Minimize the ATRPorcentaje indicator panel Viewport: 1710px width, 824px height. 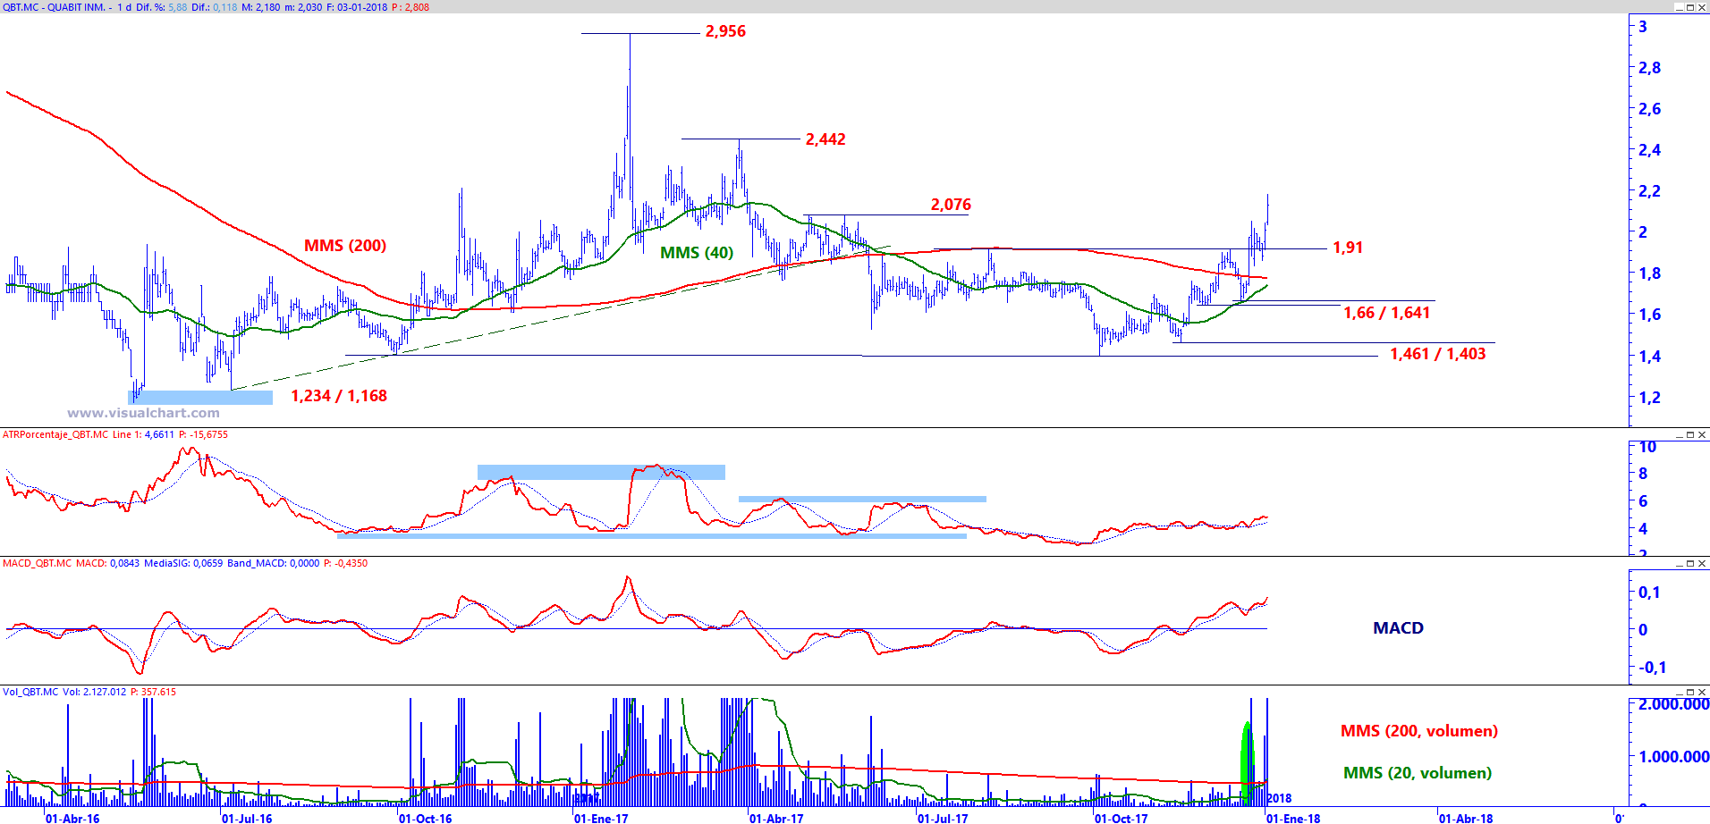[1679, 435]
